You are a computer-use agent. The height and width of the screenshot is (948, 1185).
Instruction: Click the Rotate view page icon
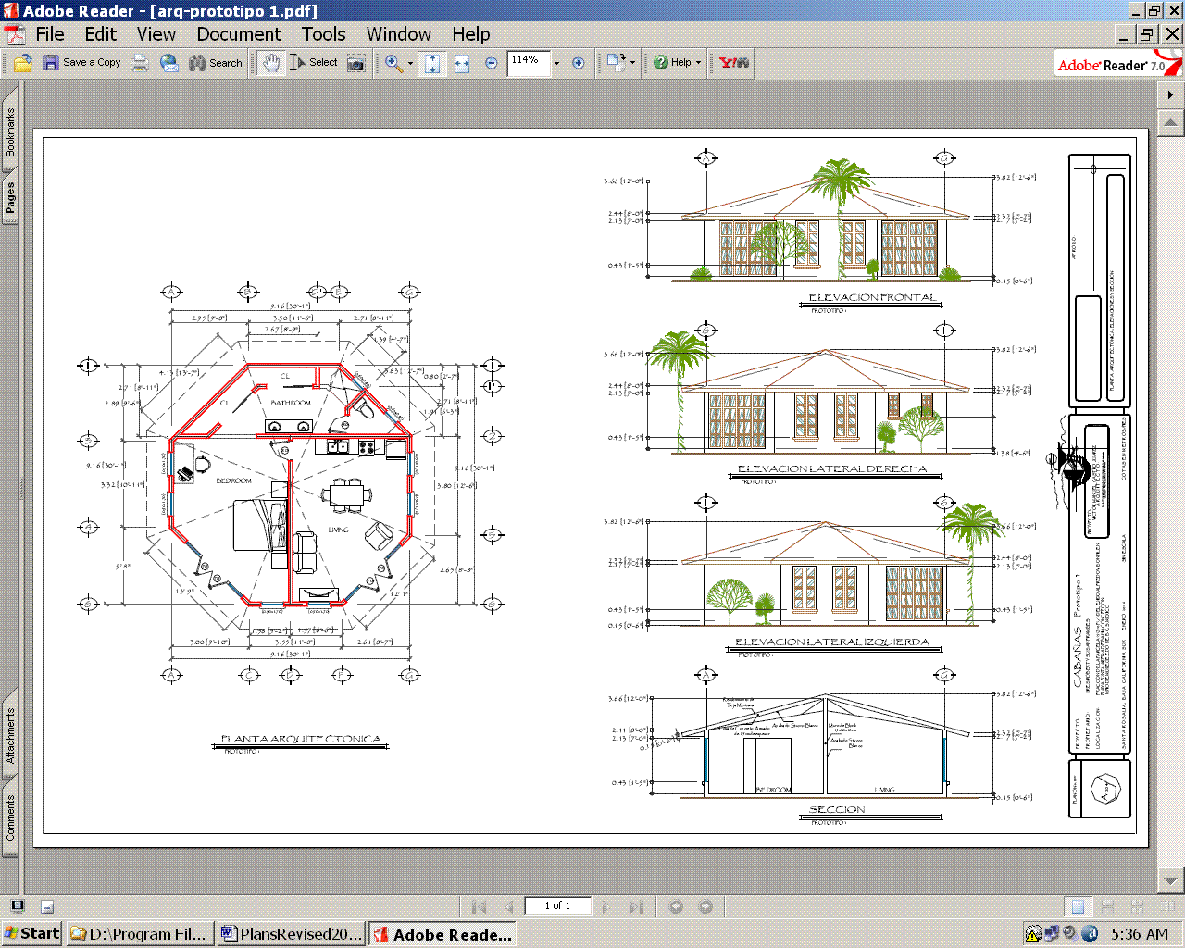coord(616,63)
